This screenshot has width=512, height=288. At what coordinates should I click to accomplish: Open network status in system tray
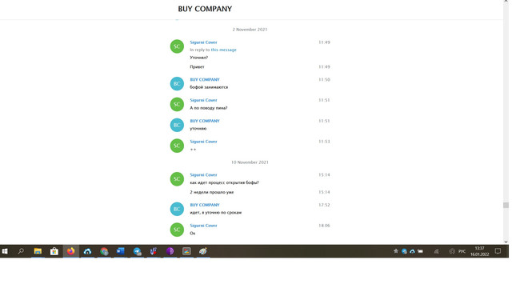[436, 251]
